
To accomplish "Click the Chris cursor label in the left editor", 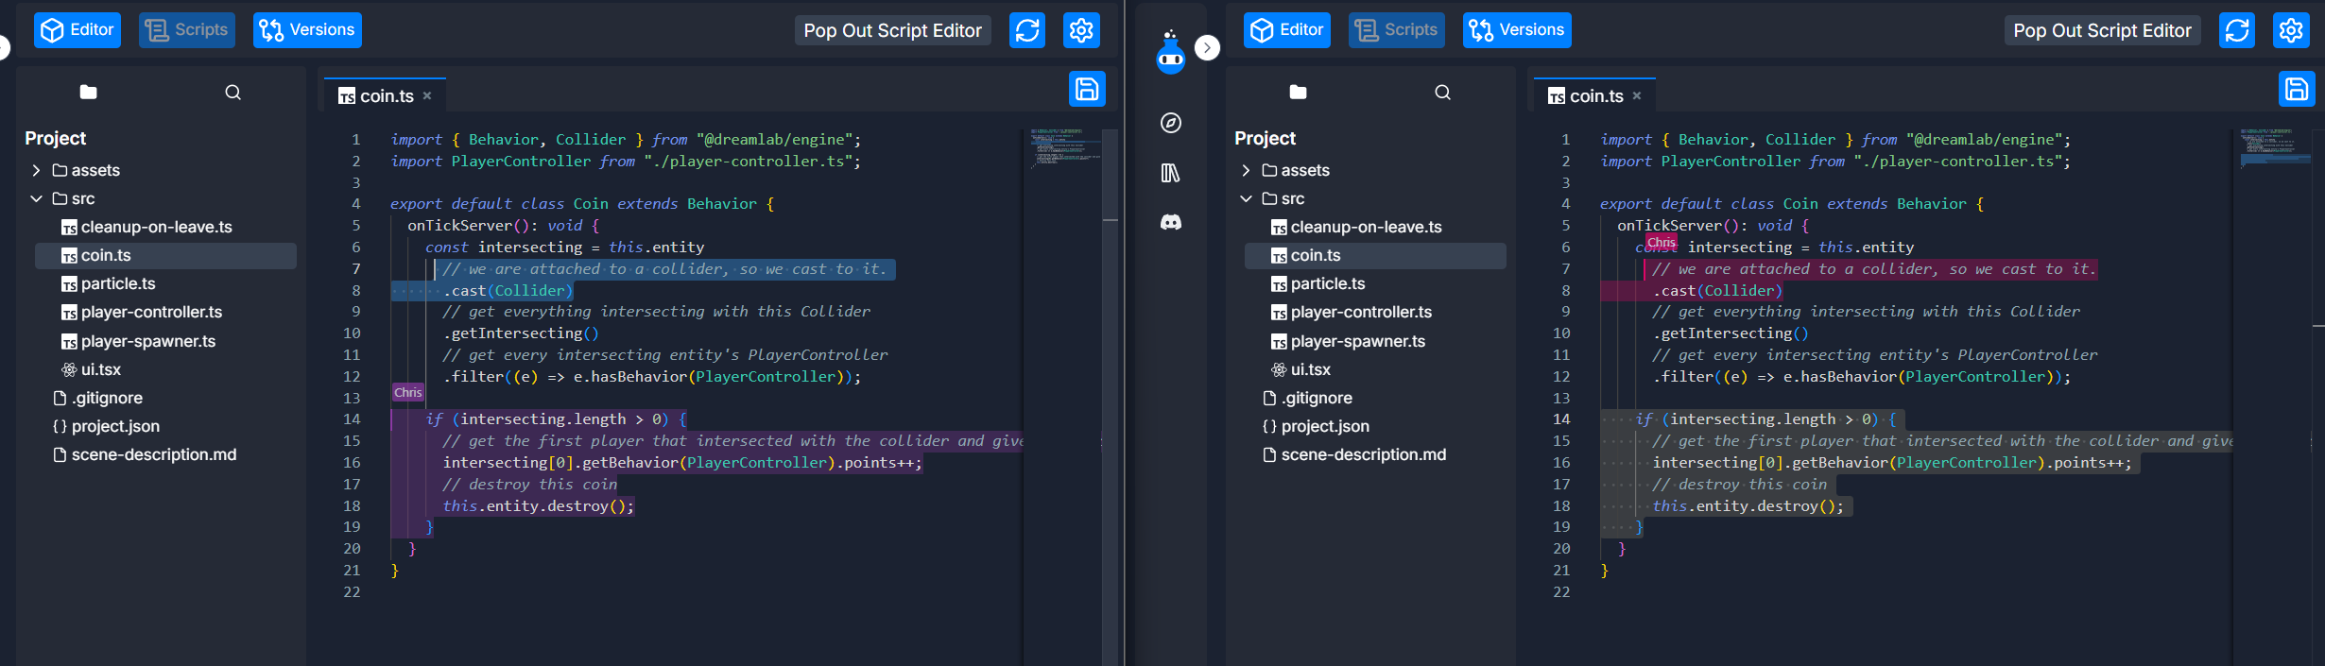I will click(x=408, y=392).
